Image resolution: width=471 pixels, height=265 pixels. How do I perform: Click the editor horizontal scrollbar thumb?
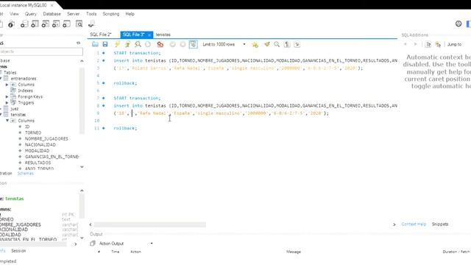150,225
